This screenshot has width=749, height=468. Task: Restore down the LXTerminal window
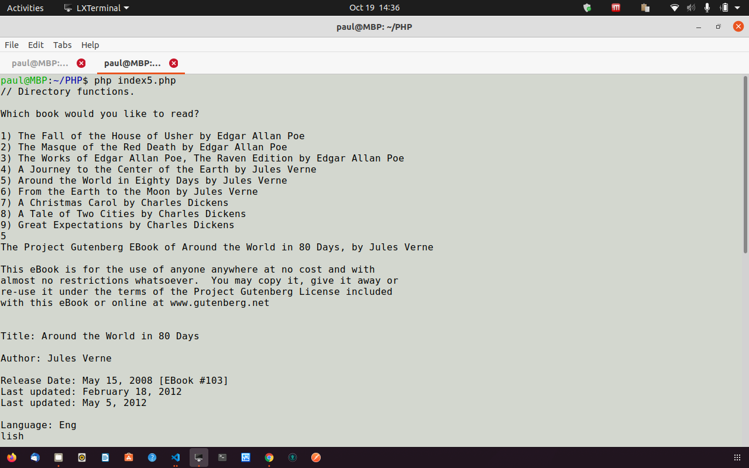click(718, 27)
